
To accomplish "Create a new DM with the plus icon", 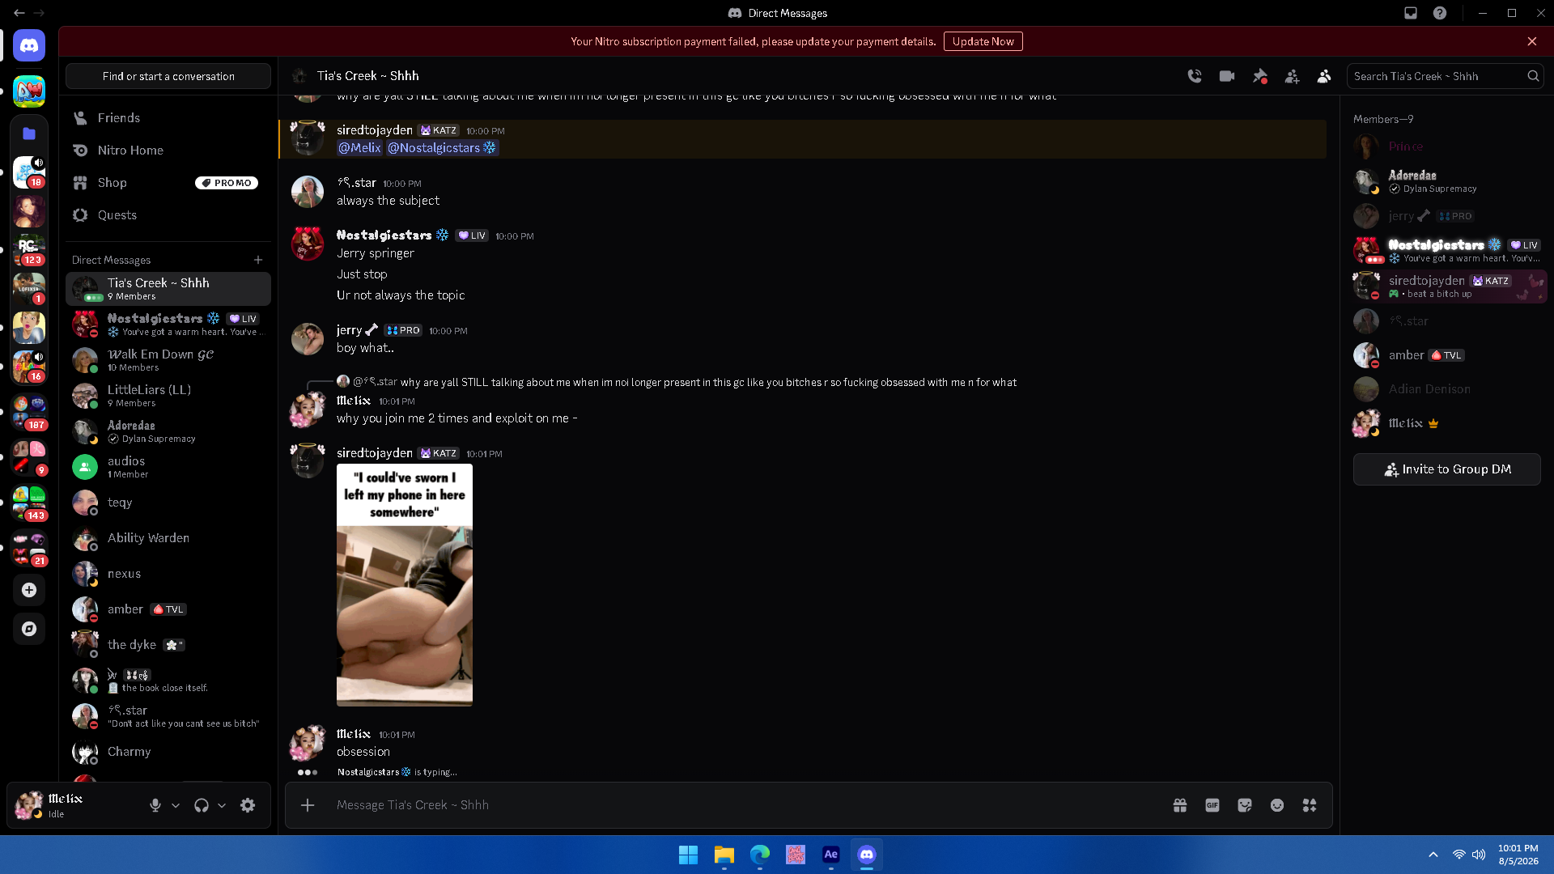I will coord(258,260).
